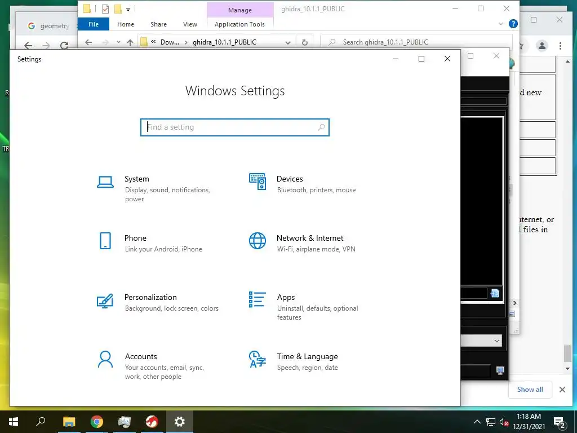The width and height of the screenshot is (577, 433).
Task: Click the Back arrow in File Explorer
Action: pos(88,42)
